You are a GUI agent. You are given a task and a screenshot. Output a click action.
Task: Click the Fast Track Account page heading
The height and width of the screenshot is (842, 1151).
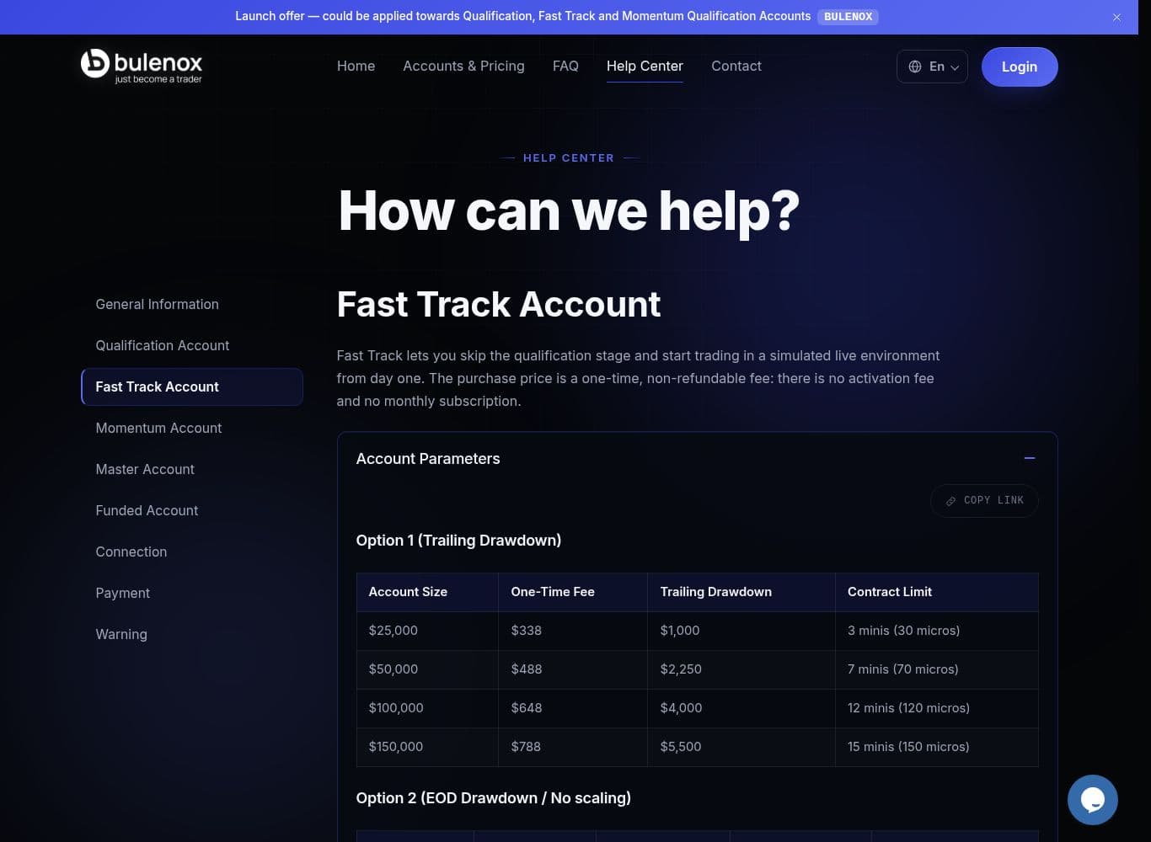coord(499,304)
